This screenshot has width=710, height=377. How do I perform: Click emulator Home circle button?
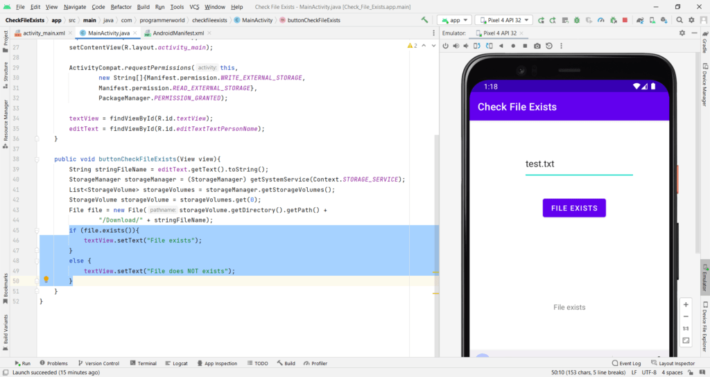513,46
